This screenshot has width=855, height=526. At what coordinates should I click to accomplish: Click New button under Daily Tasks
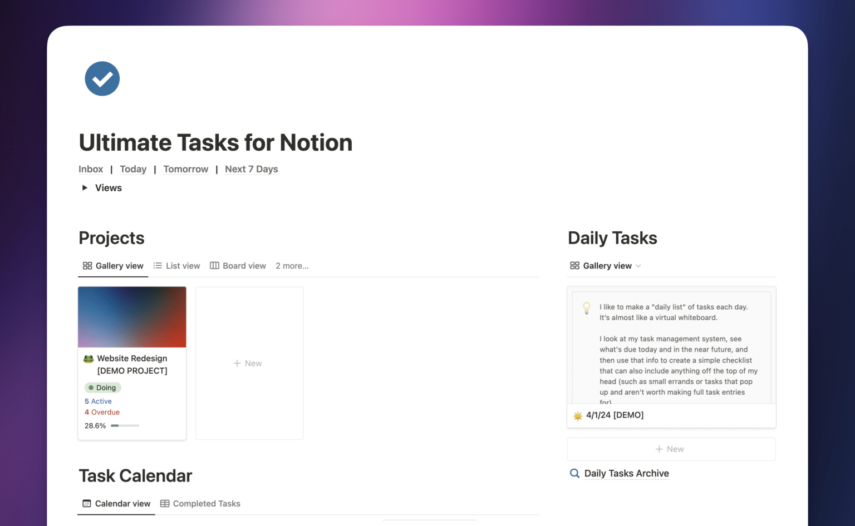tap(671, 449)
